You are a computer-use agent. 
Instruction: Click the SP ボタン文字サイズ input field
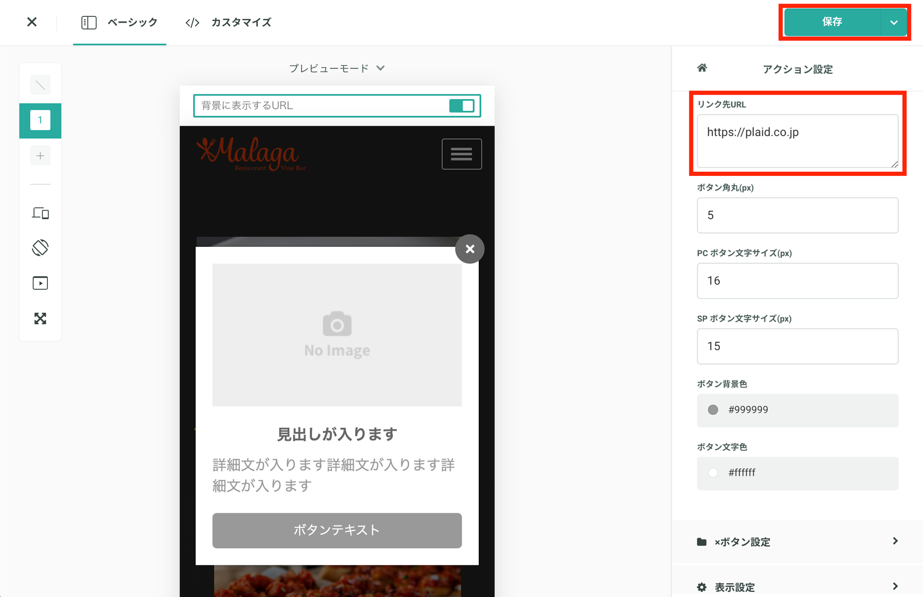pyautogui.click(x=797, y=346)
